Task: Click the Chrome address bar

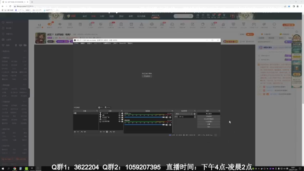Action: click(x=147, y=6)
